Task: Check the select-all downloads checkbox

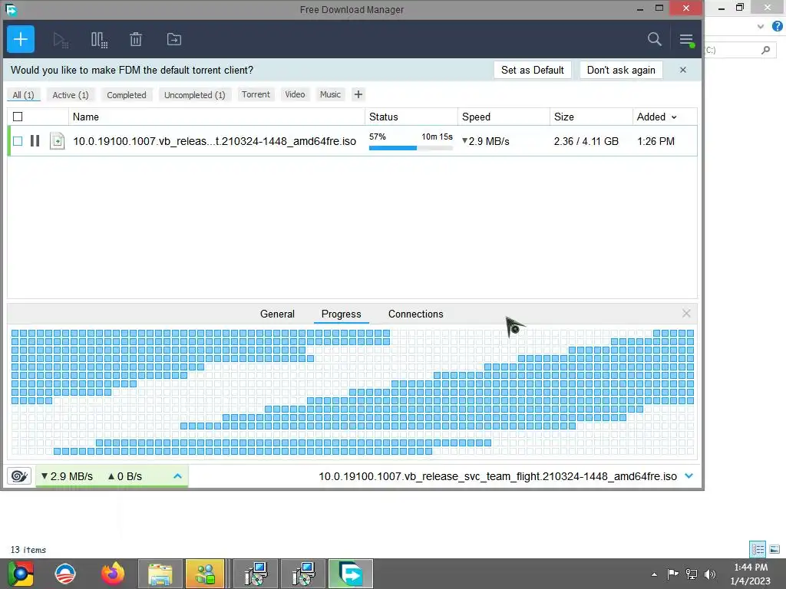Action: coord(18,117)
